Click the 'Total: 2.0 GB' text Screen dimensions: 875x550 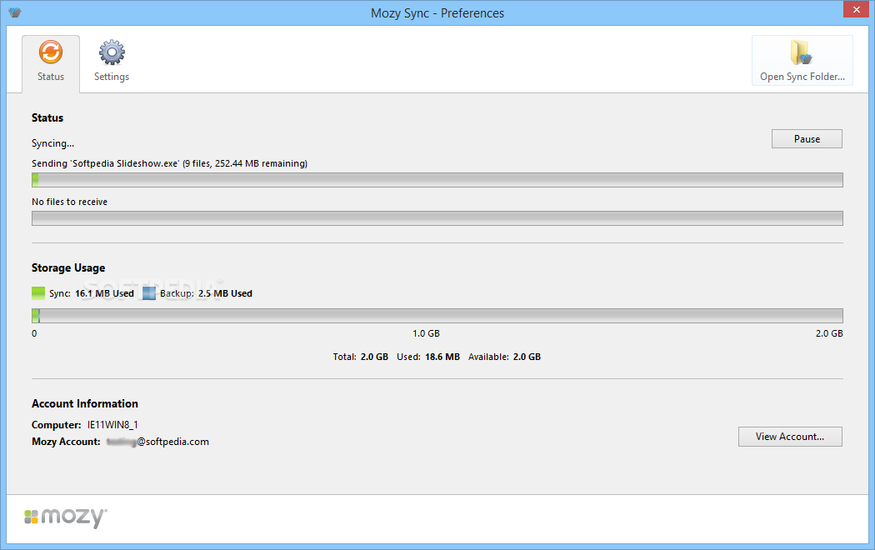point(361,357)
